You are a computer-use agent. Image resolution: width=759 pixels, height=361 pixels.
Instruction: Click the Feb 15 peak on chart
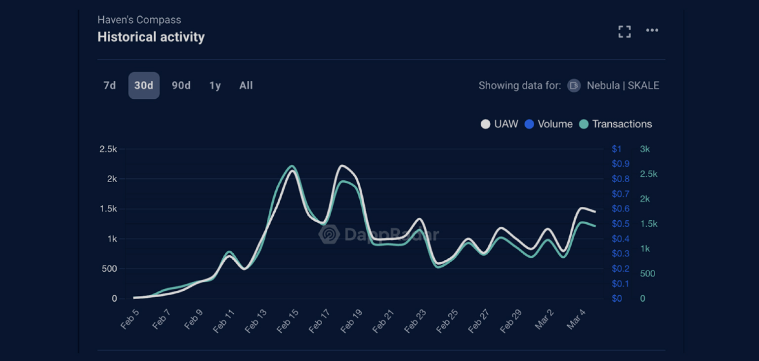(292, 168)
